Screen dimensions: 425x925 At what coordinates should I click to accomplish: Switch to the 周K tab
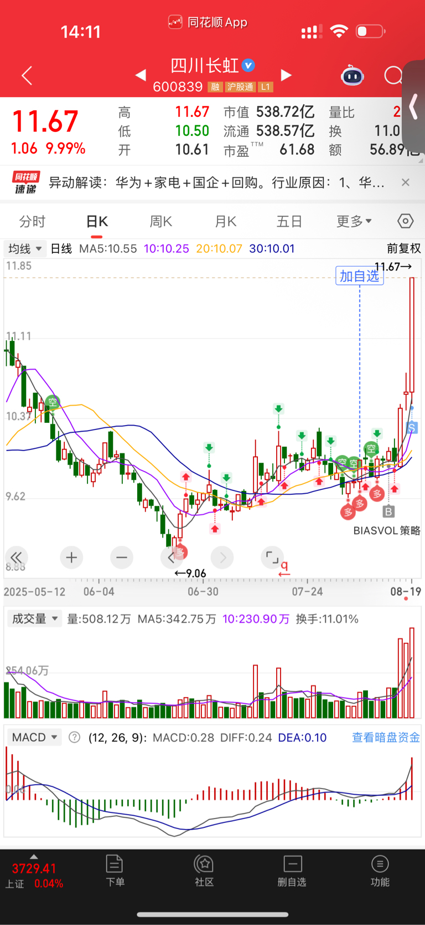(x=161, y=222)
